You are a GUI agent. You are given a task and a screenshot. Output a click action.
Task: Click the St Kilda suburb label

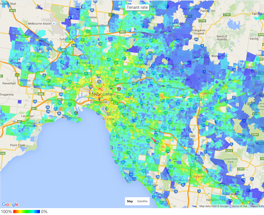(108, 119)
